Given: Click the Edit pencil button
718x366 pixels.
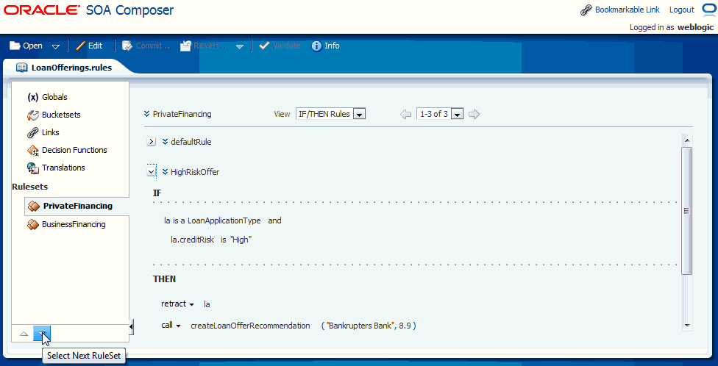Looking at the screenshot, I should tap(89, 46).
